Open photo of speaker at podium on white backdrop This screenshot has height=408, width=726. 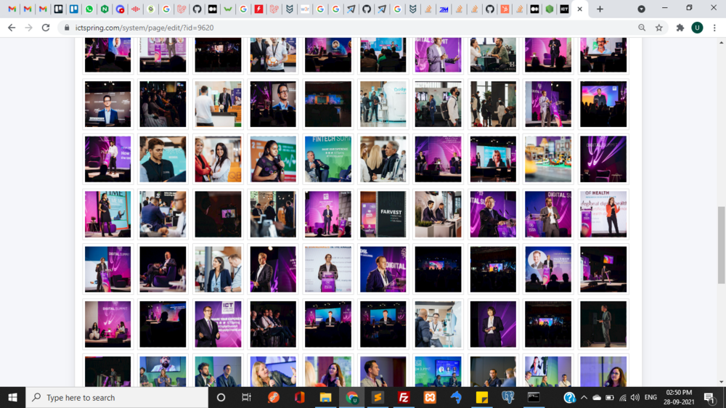click(328, 269)
